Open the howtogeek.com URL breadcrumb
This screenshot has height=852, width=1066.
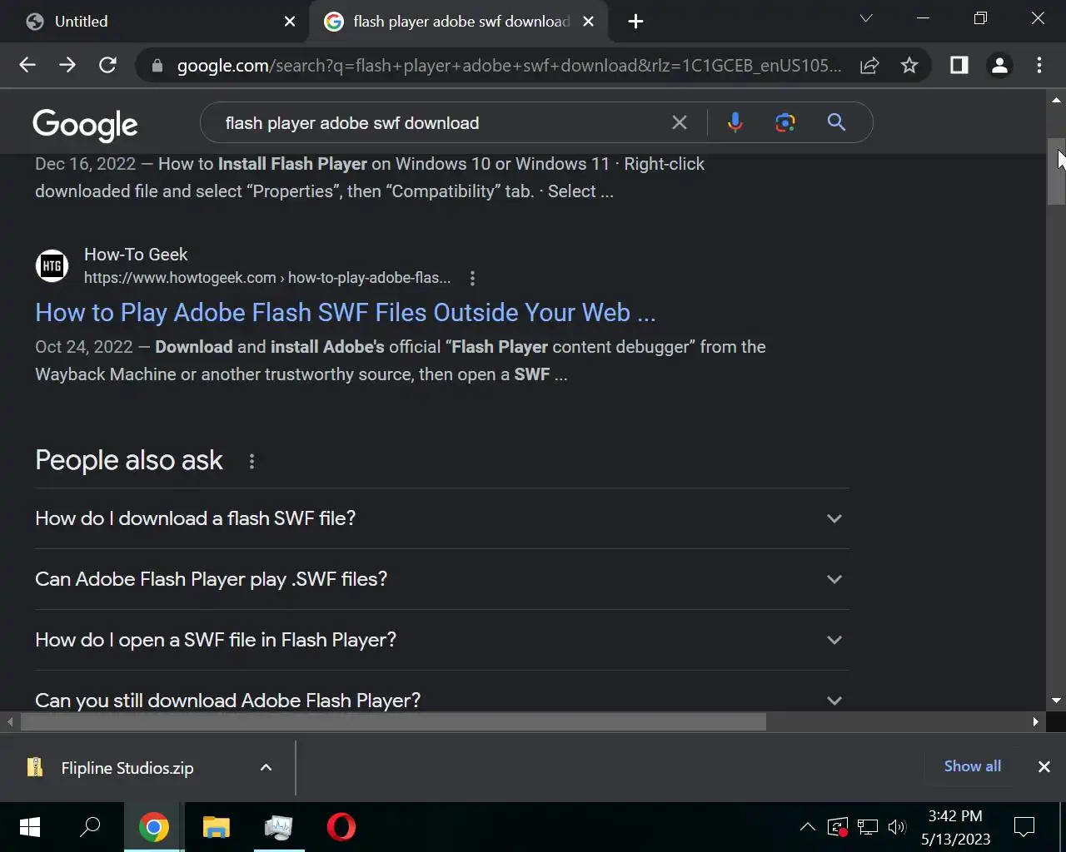pyautogui.click(x=267, y=278)
